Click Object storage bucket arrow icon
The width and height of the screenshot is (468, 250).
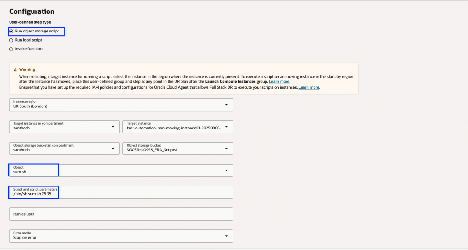point(227,149)
